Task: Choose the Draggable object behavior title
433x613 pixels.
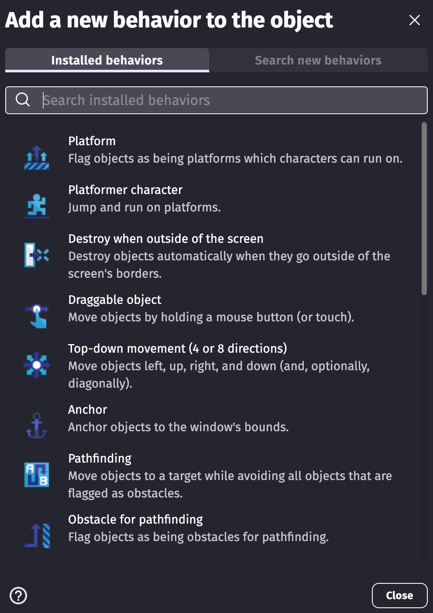Action: [x=115, y=300]
